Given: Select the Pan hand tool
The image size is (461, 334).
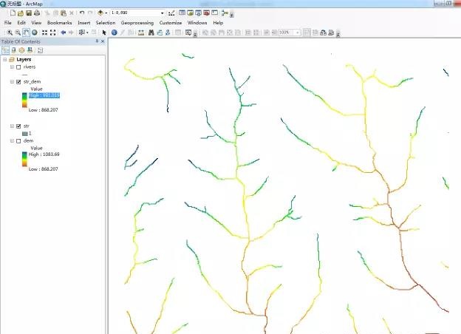Looking at the screenshot, I should click(x=26, y=33).
